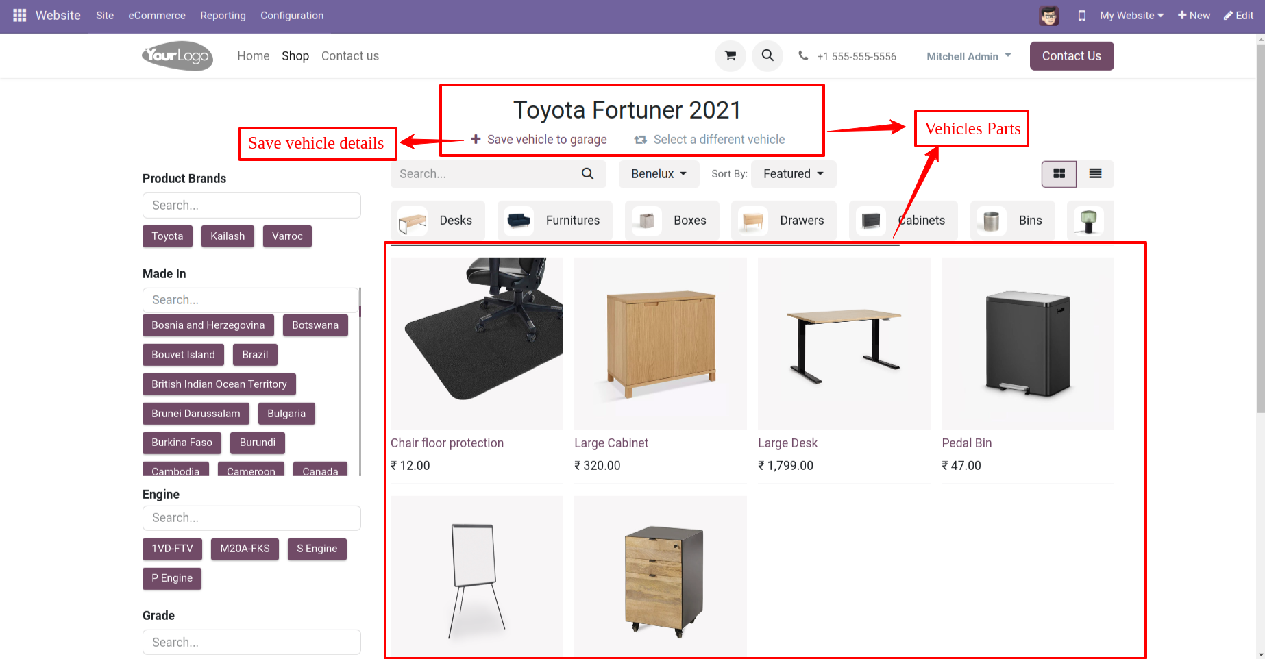The width and height of the screenshot is (1265, 659).
Task: Open the Mitchell Admin avatar icon
Action: coord(1048,16)
